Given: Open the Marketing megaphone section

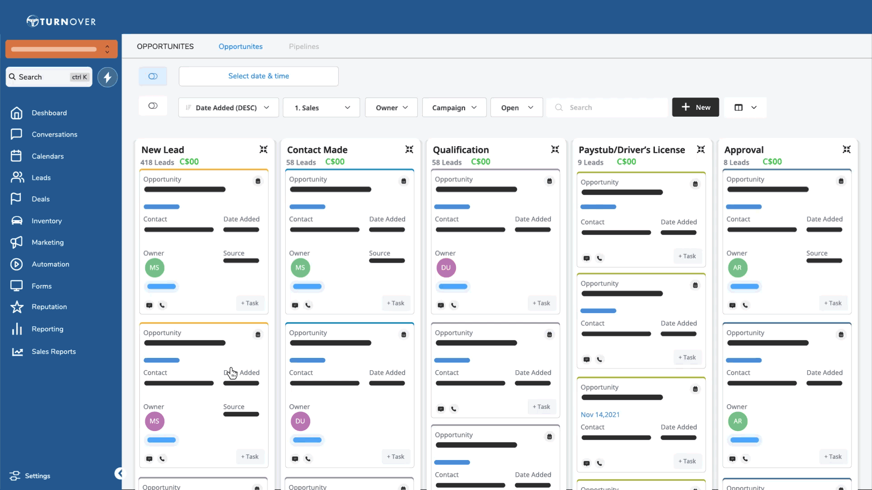Looking at the screenshot, I should pyautogui.click(x=47, y=242).
